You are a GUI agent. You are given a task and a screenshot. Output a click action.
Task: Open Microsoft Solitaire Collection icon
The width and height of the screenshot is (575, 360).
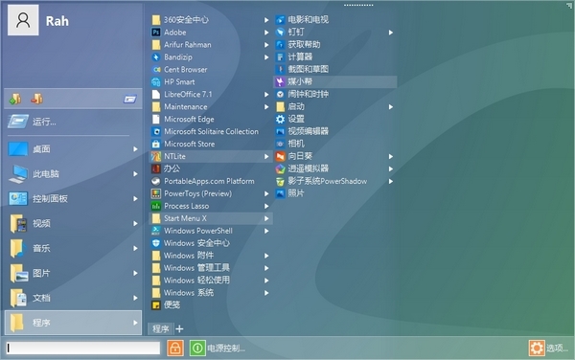click(x=156, y=131)
